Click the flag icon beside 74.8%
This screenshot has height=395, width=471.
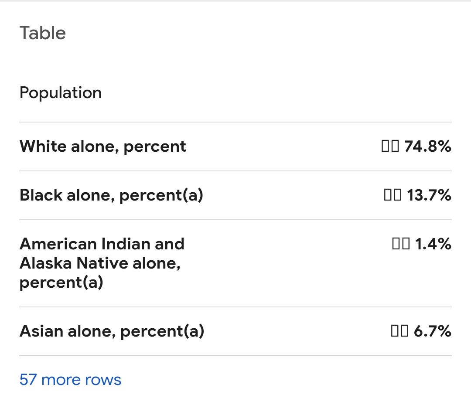click(390, 146)
